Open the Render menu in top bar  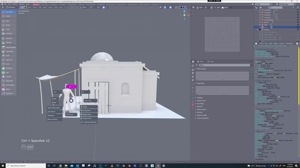[x=15, y=4]
